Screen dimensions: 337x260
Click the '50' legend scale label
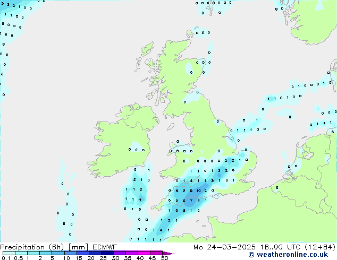[x=165, y=258]
